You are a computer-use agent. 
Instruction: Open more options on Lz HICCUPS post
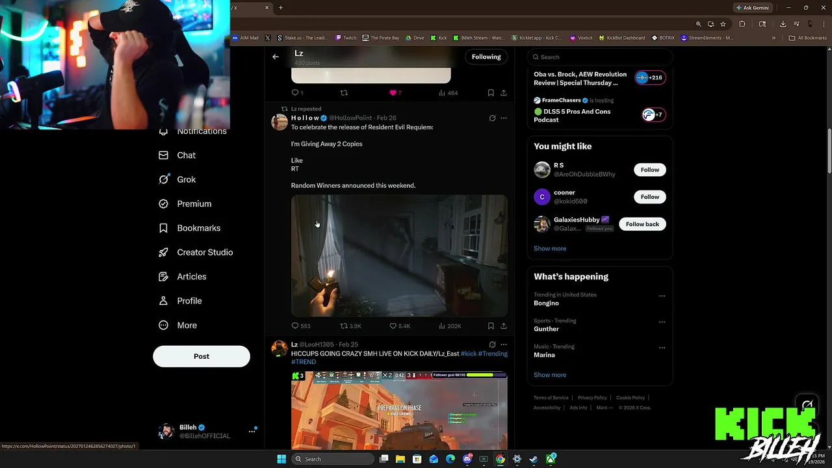(x=504, y=344)
